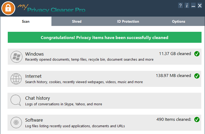
Task: Click '11.37 GB cleaned' result text
Action: (175, 54)
